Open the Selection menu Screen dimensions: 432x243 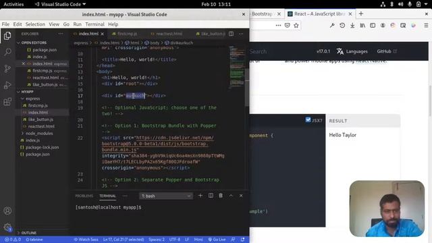tap(35, 24)
